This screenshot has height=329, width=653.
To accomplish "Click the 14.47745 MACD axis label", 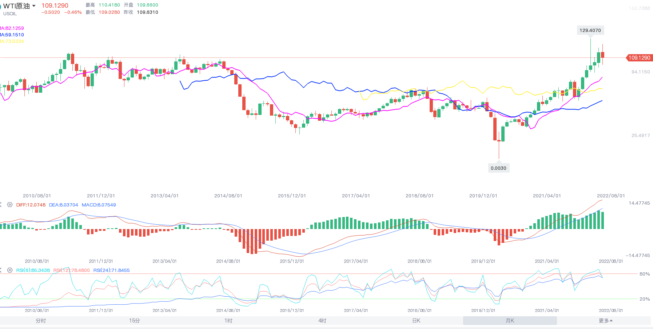I will 639,203.
